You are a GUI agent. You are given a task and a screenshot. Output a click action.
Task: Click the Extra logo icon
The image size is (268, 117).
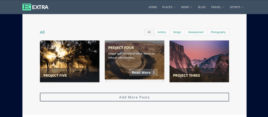[27, 7]
